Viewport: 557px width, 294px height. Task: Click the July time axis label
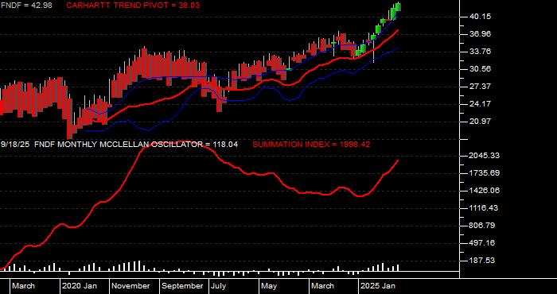point(219,286)
